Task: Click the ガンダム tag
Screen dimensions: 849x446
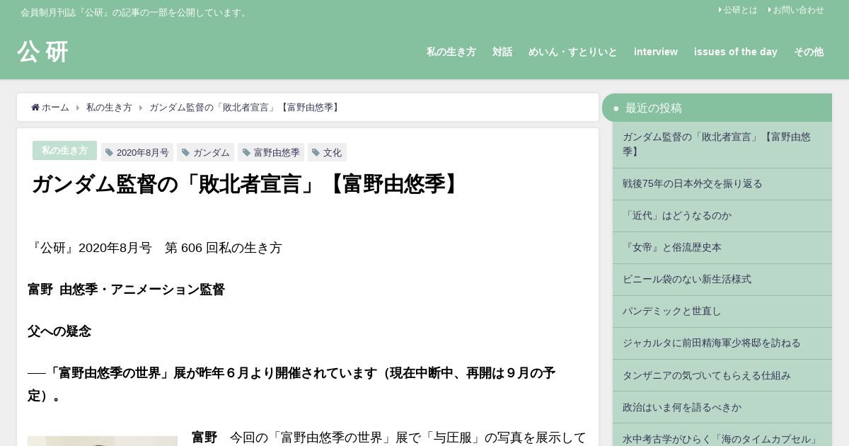Action: coord(205,152)
